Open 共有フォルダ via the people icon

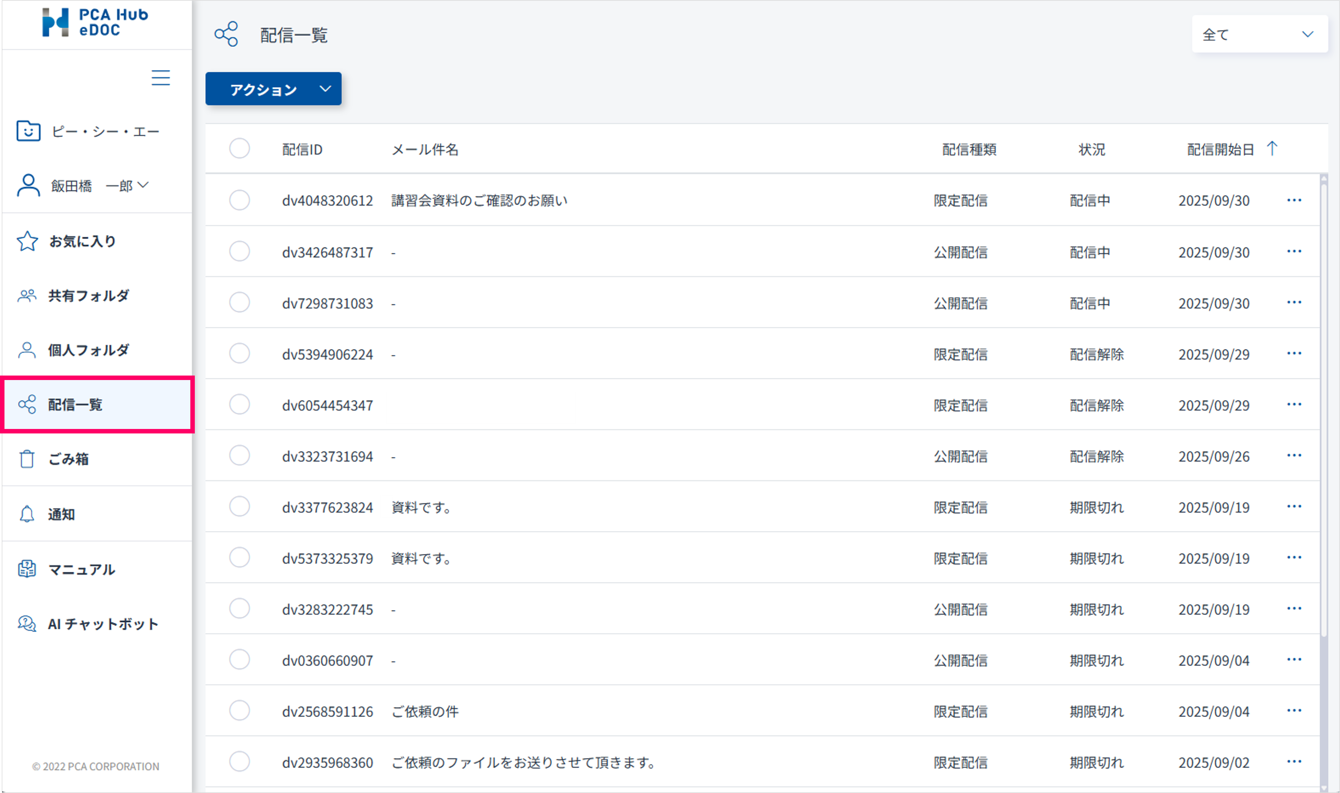tap(27, 296)
